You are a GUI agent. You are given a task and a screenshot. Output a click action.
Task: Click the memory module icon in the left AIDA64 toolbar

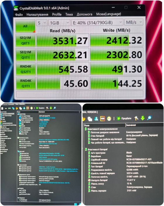[x=9, y=108]
